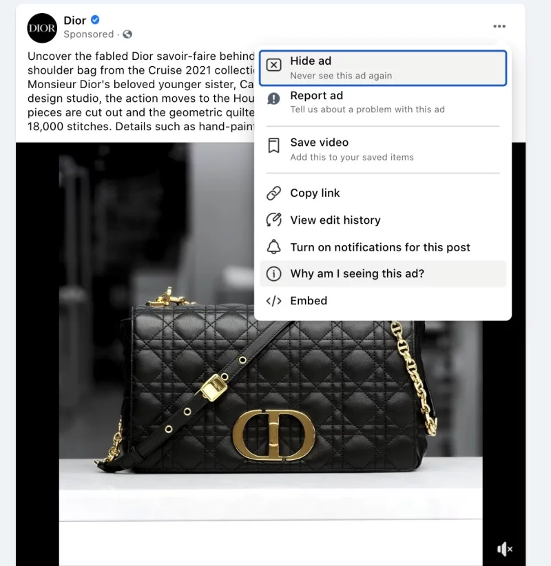The width and height of the screenshot is (551, 566).
Task: Click the blue verified badge next to Dior
Action: pos(95,20)
